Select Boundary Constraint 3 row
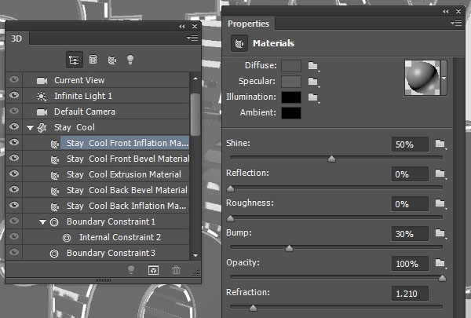The height and width of the screenshot is (318, 471). [106, 253]
